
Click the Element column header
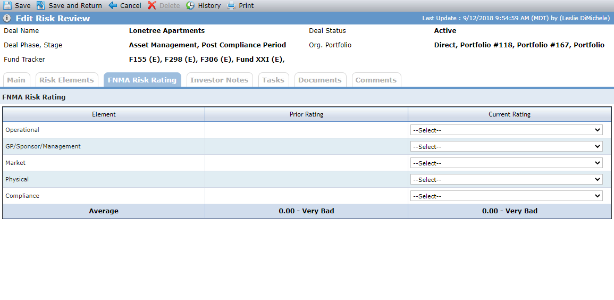point(104,114)
